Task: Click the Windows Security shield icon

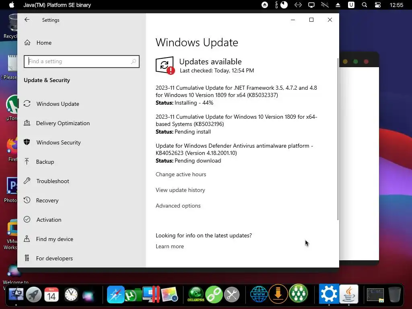Action: pos(27,142)
